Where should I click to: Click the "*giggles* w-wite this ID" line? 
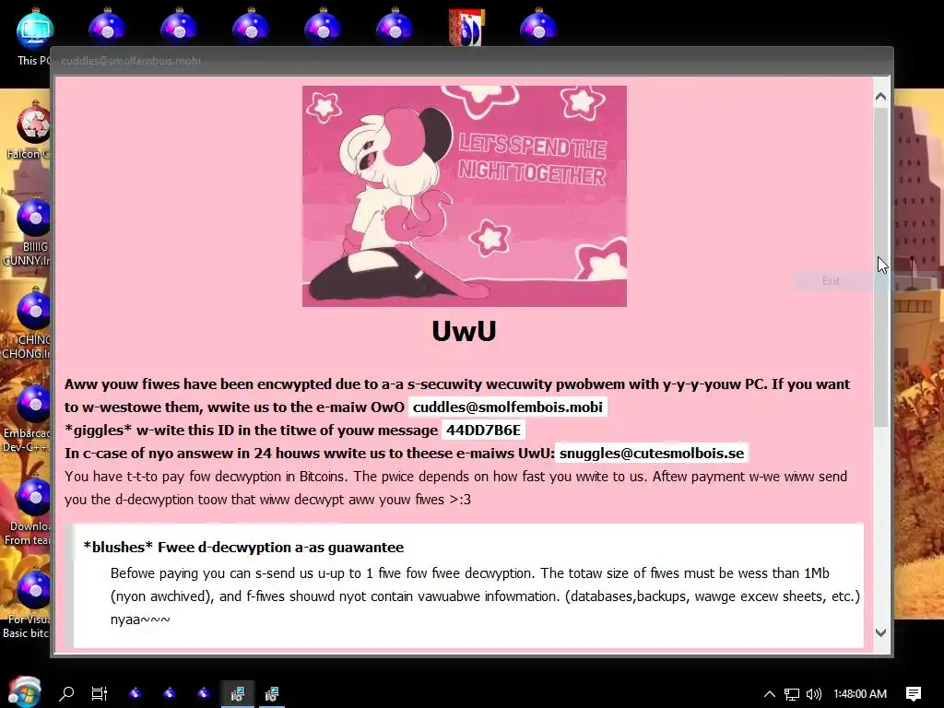[251, 431]
